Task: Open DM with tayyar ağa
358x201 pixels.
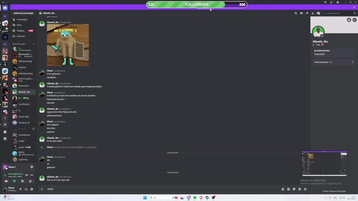Action: pyautogui.click(x=24, y=116)
